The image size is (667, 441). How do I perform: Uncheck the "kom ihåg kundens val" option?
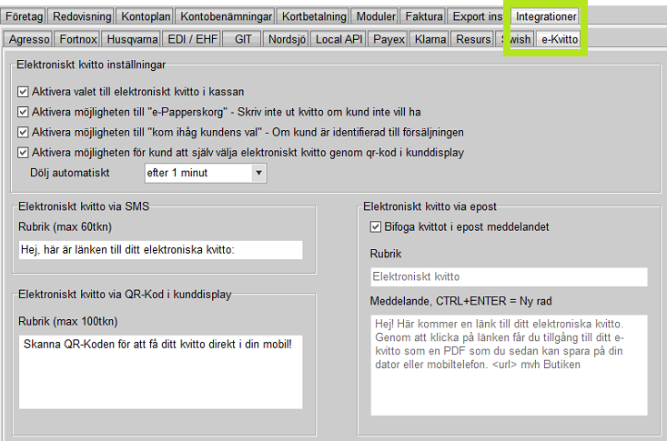(24, 132)
